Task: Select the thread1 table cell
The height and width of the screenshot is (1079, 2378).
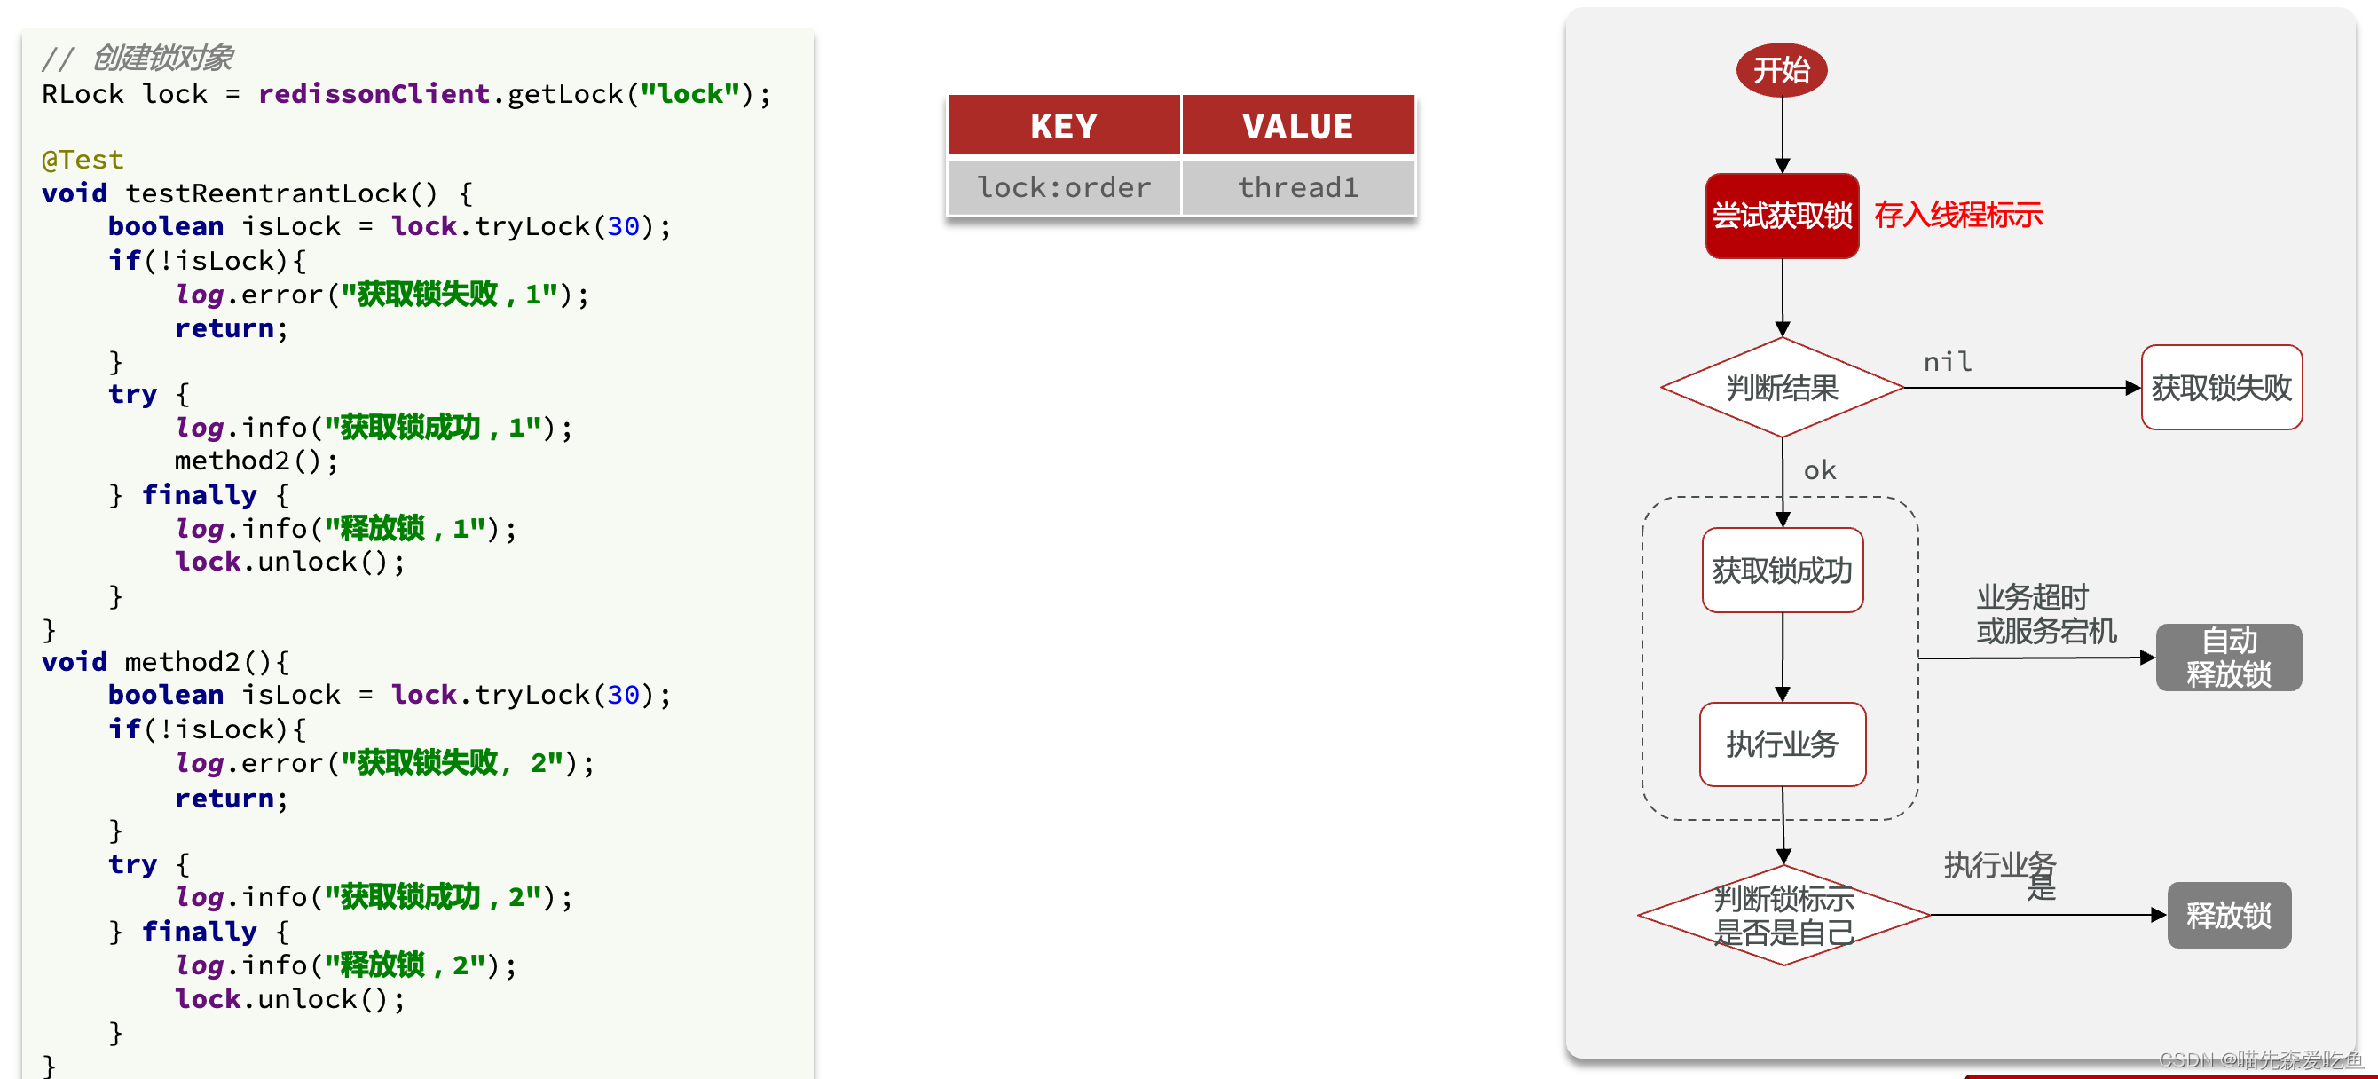Action: [1297, 188]
